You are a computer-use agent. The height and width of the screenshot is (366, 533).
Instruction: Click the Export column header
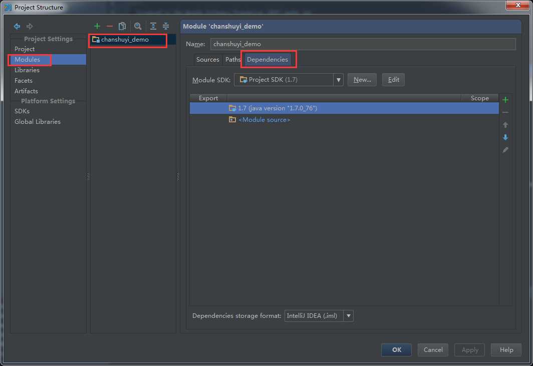[x=208, y=98]
